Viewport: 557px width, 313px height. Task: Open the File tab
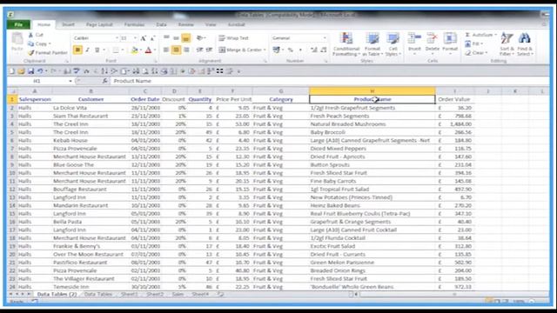point(19,24)
